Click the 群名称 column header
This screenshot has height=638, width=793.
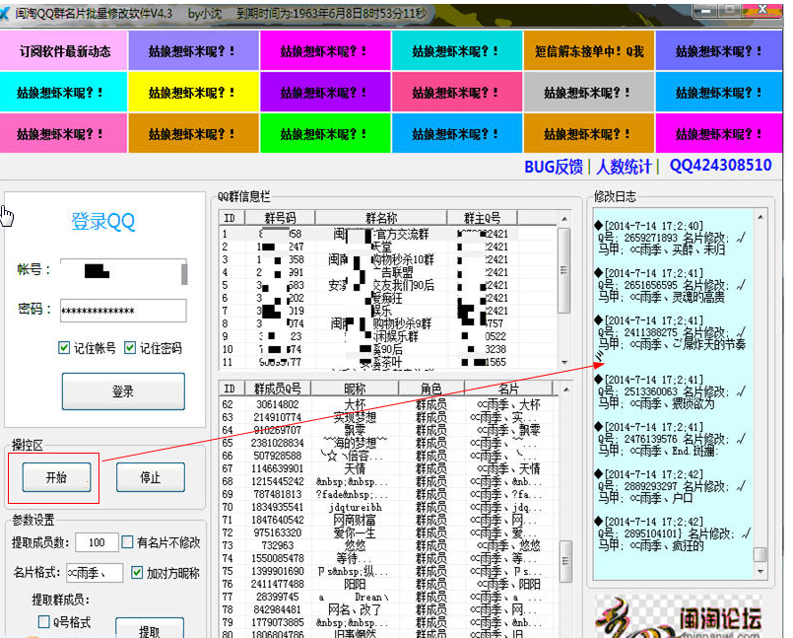point(381,218)
